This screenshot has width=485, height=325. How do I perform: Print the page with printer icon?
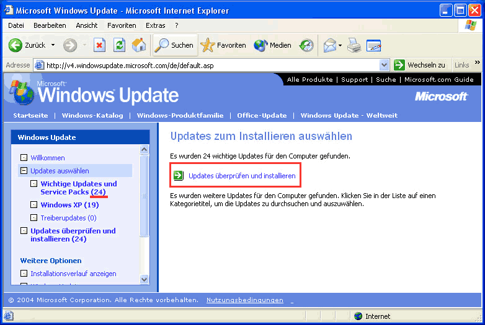(354, 45)
